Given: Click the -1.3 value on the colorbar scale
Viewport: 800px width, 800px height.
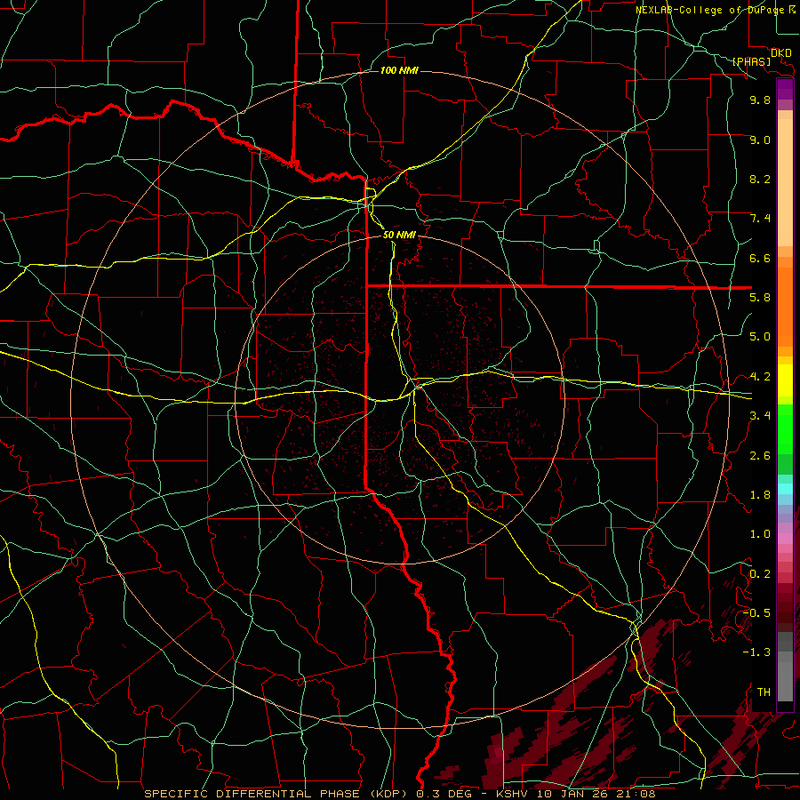Looking at the screenshot, I should (x=756, y=652).
